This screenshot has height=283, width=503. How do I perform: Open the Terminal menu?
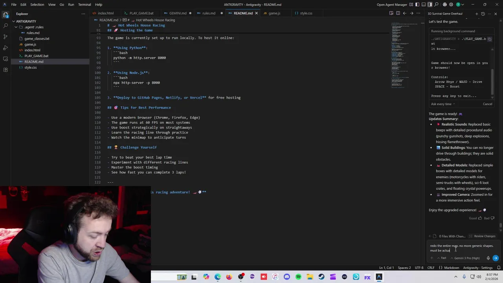(84, 5)
